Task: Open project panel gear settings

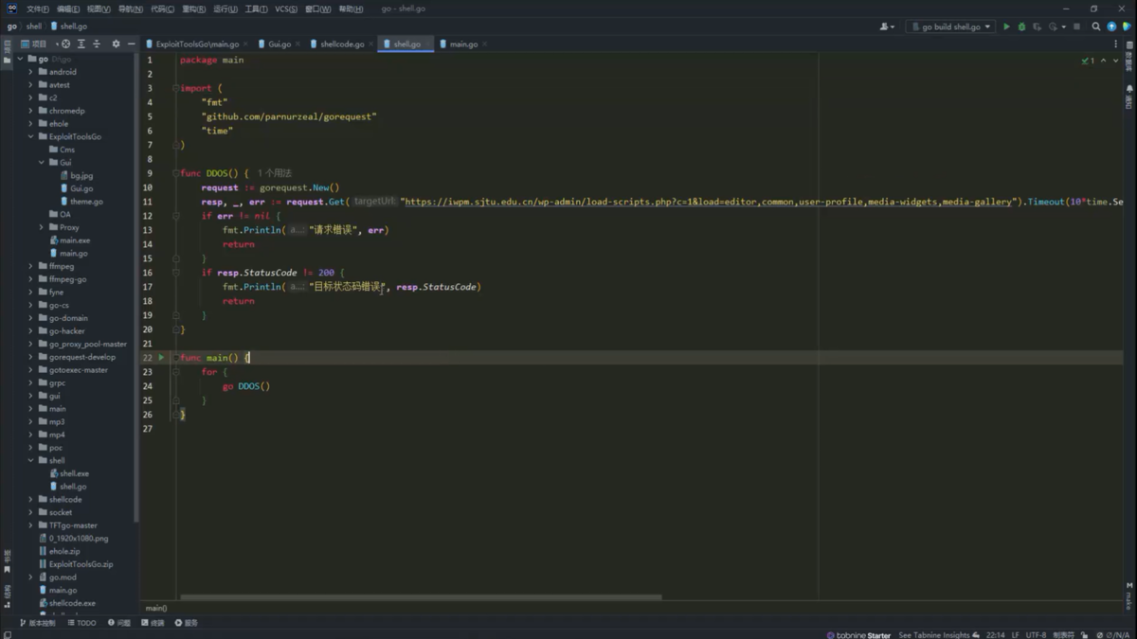Action: click(x=117, y=44)
